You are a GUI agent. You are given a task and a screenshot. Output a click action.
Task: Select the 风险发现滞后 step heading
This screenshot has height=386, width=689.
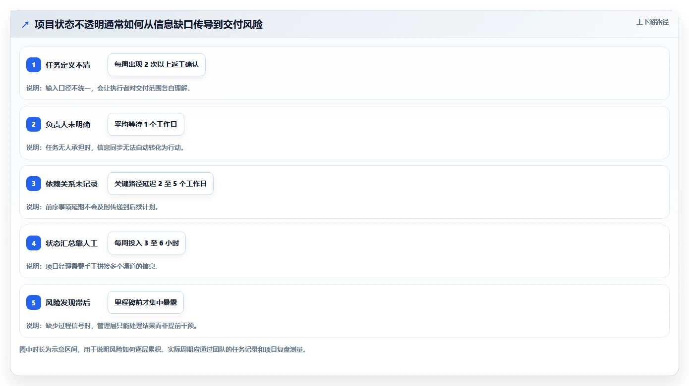(68, 302)
